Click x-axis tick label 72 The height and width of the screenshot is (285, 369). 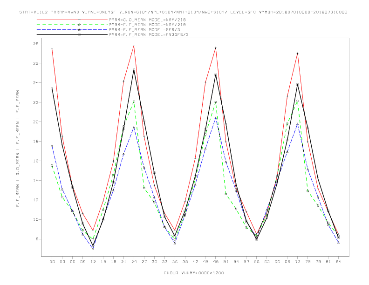point(297,262)
